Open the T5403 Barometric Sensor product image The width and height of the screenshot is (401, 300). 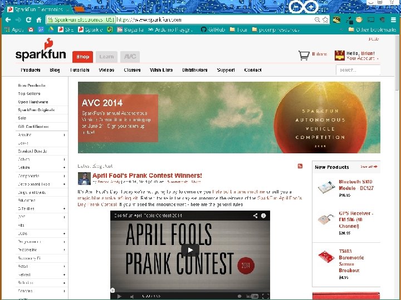[326, 256]
